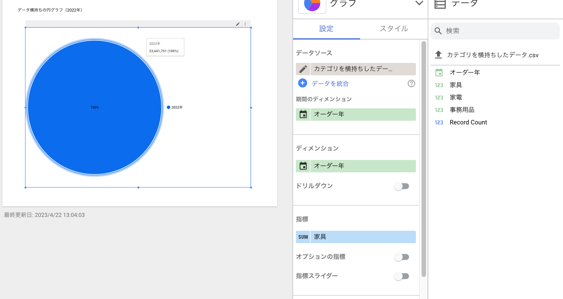This screenshot has height=299, width=563.
Task: Click the magnifier search icon
Action: [438, 31]
